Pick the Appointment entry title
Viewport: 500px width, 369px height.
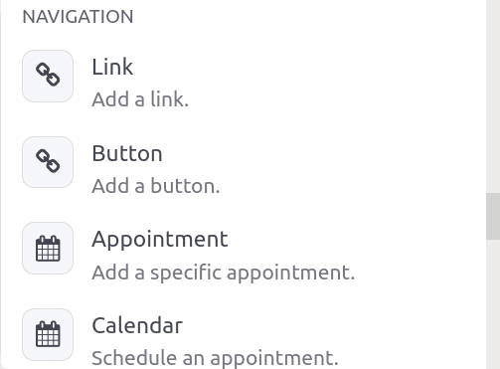160,240
